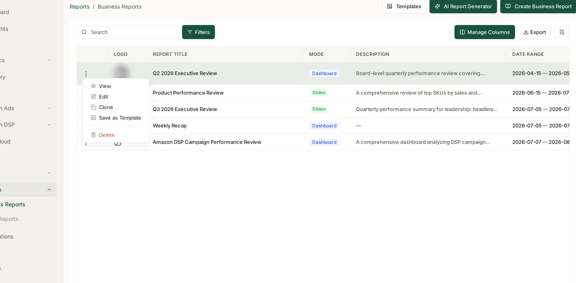This screenshot has width=576, height=283.
Task: Click the MODE column header
Action: 316,54
